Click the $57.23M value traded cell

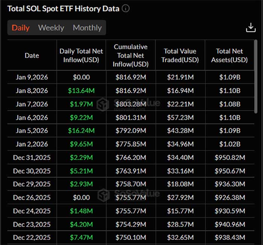tap(180, 117)
